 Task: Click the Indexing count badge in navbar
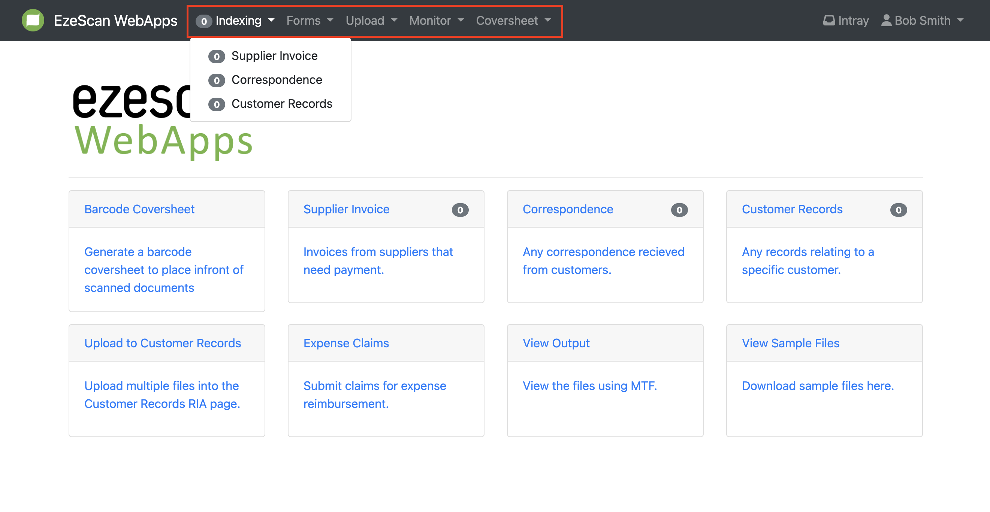coord(204,21)
